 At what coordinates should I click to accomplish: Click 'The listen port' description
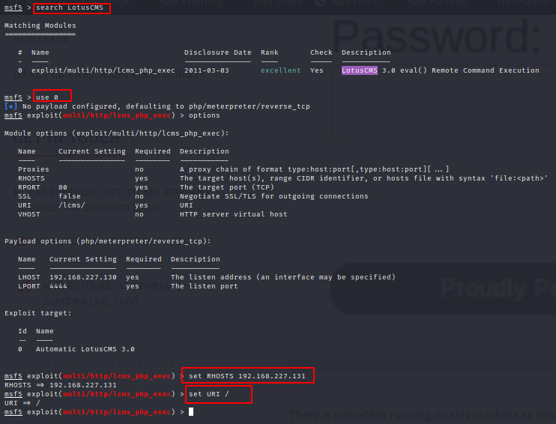point(205,286)
